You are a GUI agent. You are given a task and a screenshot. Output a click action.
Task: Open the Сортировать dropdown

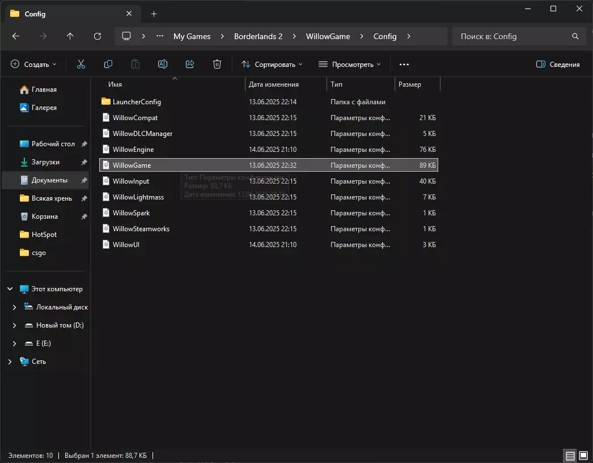click(272, 64)
